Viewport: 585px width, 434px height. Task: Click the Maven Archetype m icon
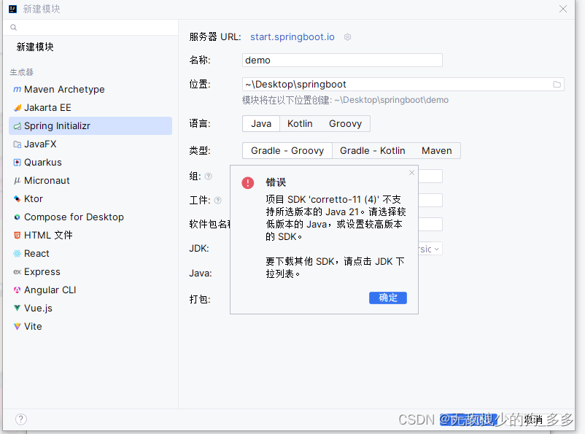click(17, 89)
